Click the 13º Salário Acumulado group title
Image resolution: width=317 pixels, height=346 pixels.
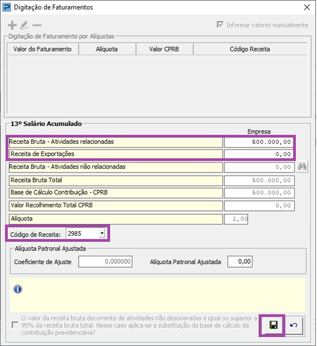46,124
